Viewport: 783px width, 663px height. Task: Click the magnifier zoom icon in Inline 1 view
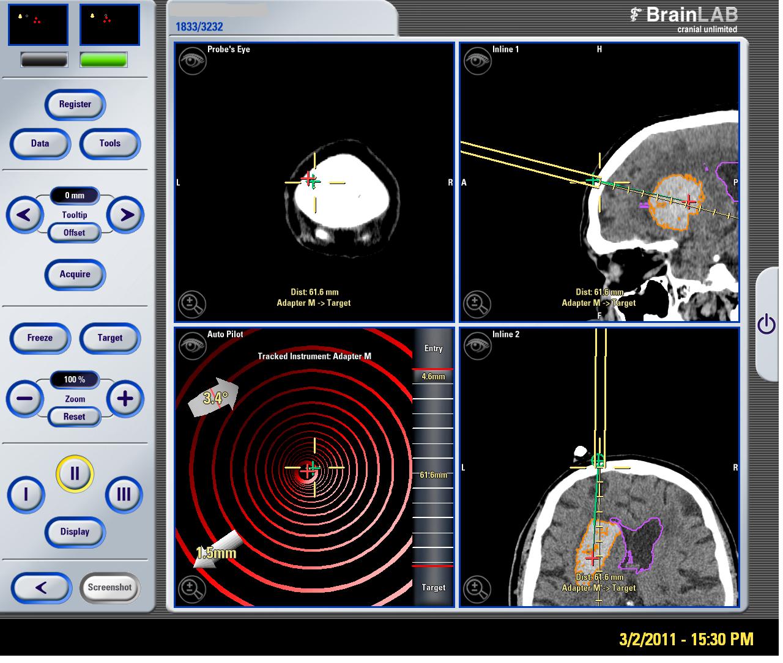pos(477,304)
